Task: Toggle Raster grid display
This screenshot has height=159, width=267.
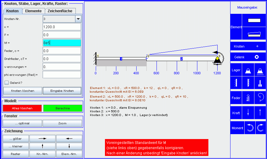Action: click(15, 154)
